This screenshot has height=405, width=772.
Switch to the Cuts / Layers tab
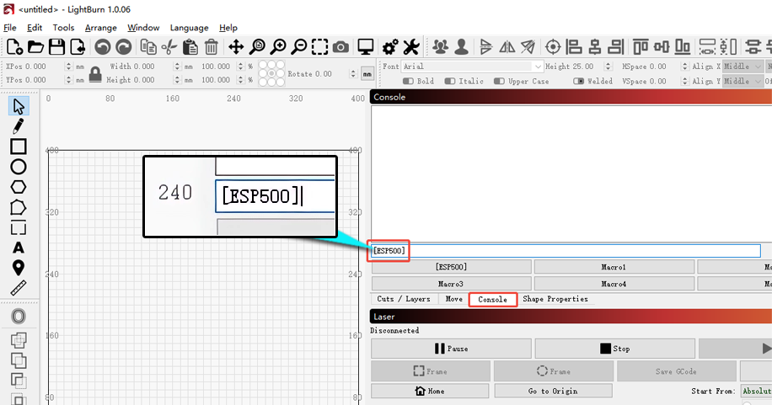[x=403, y=299]
